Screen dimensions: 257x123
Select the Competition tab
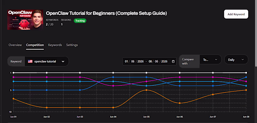tap(35, 45)
